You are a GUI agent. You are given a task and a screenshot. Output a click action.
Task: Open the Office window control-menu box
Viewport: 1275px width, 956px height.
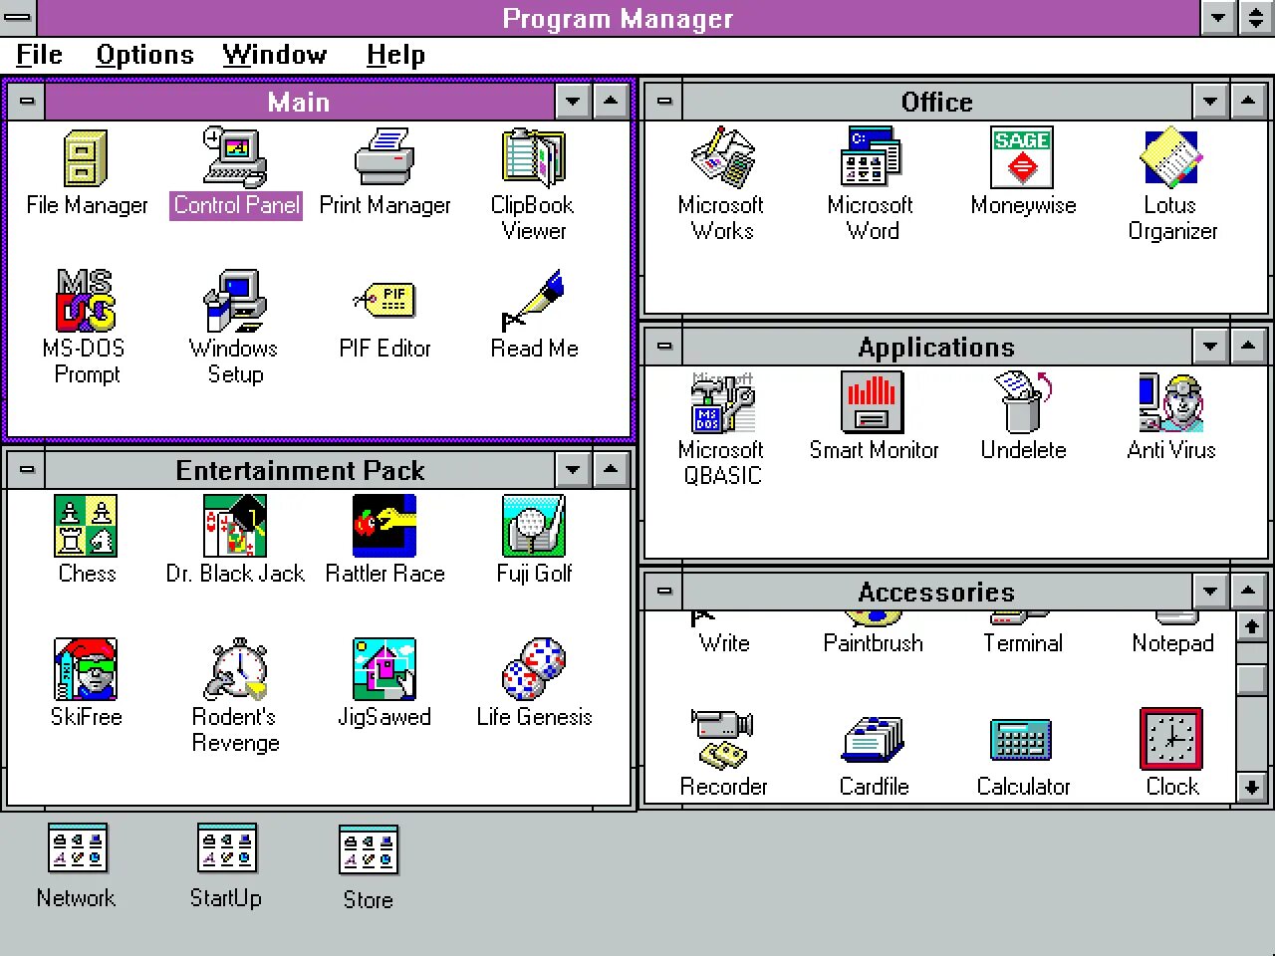point(664,101)
